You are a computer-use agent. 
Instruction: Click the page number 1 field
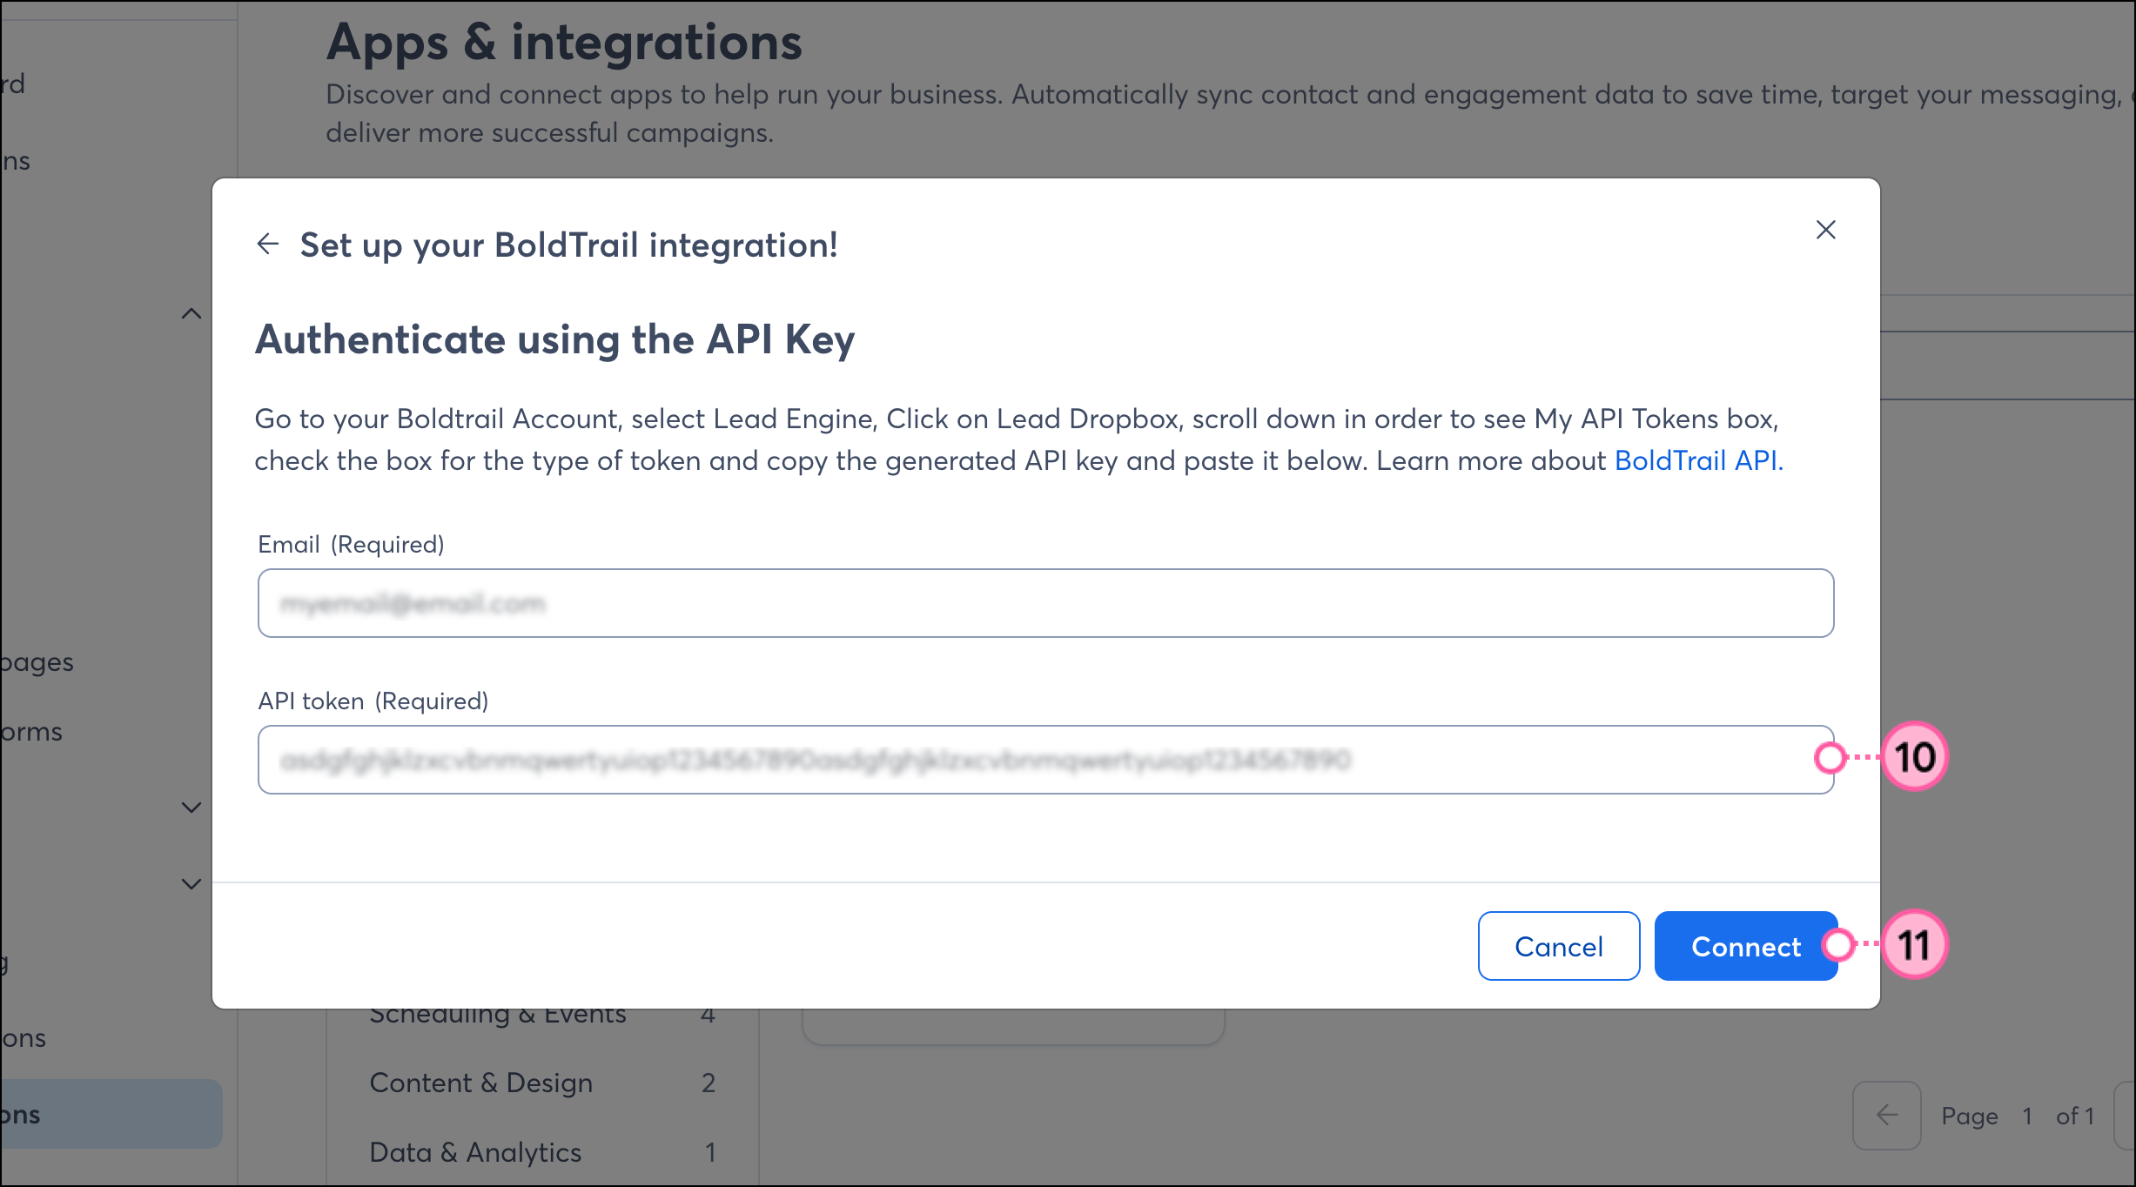pos(2027,1116)
